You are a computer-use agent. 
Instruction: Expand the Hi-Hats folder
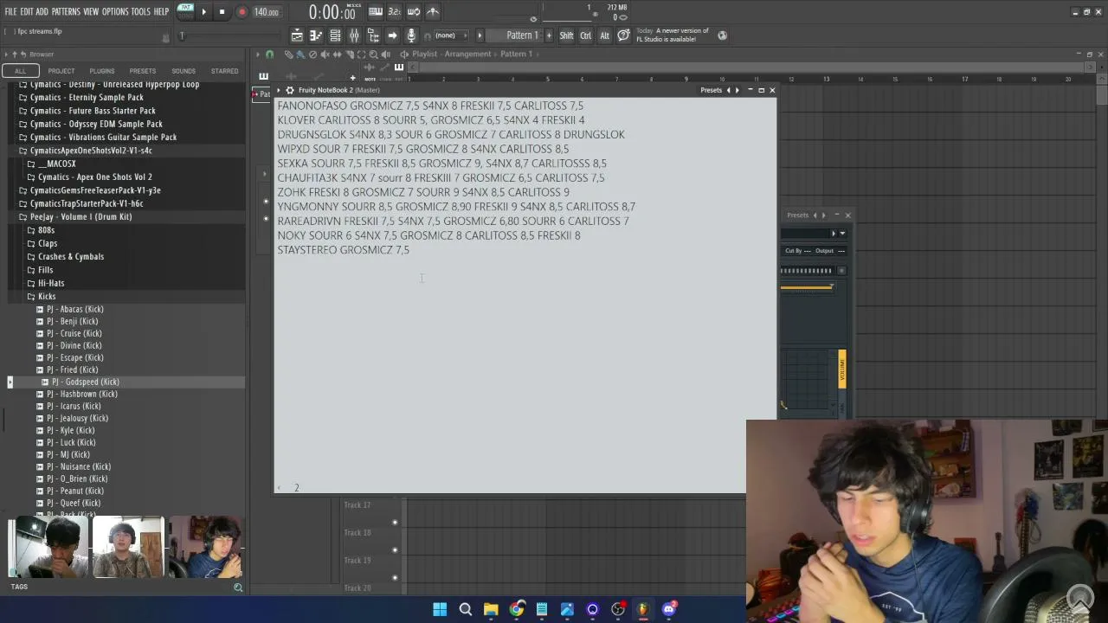(51, 284)
